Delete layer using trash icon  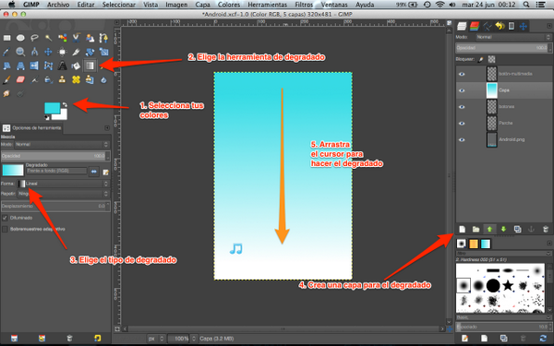pyautogui.click(x=546, y=230)
